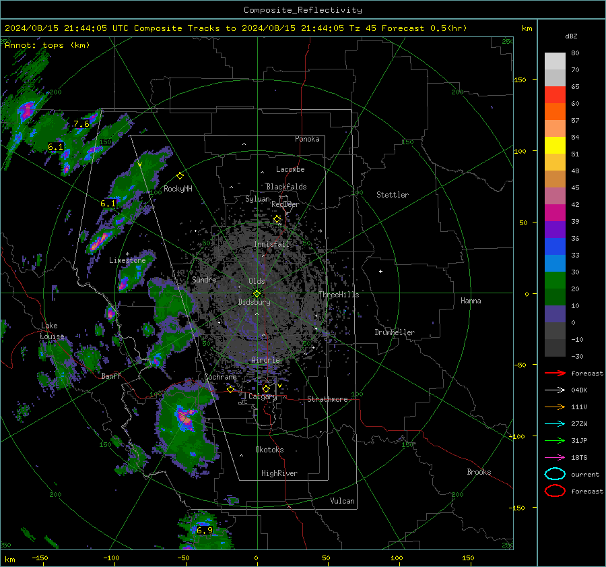The width and height of the screenshot is (606, 567).
Task: Pick the purple 36-39 dBZ color band
Action: point(555,230)
